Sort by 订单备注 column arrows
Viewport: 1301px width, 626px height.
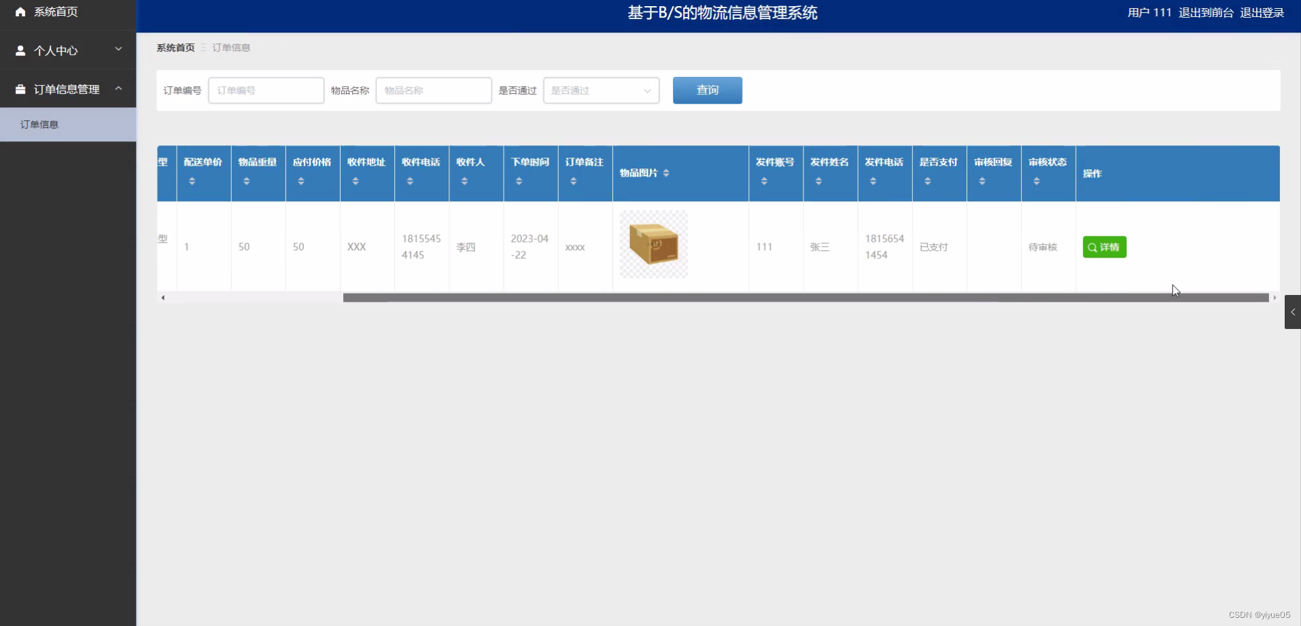[573, 181]
